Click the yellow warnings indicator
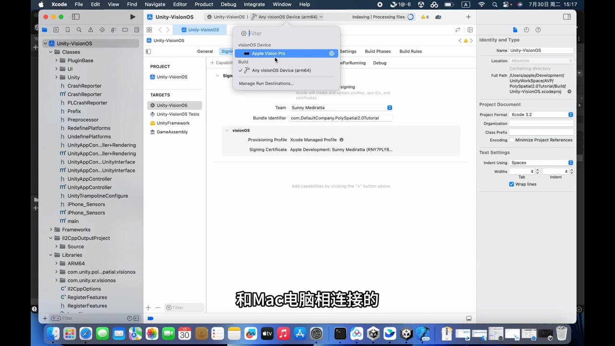615x346 pixels. pyautogui.click(x=425, y=17)
